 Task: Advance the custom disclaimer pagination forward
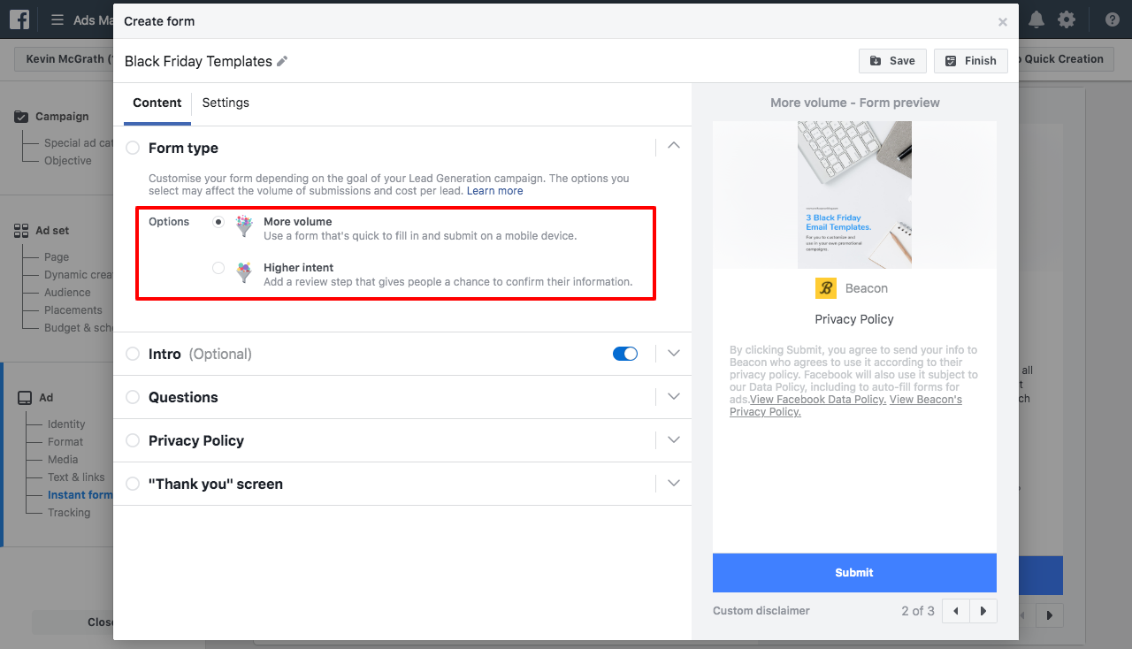coord(983,610)
